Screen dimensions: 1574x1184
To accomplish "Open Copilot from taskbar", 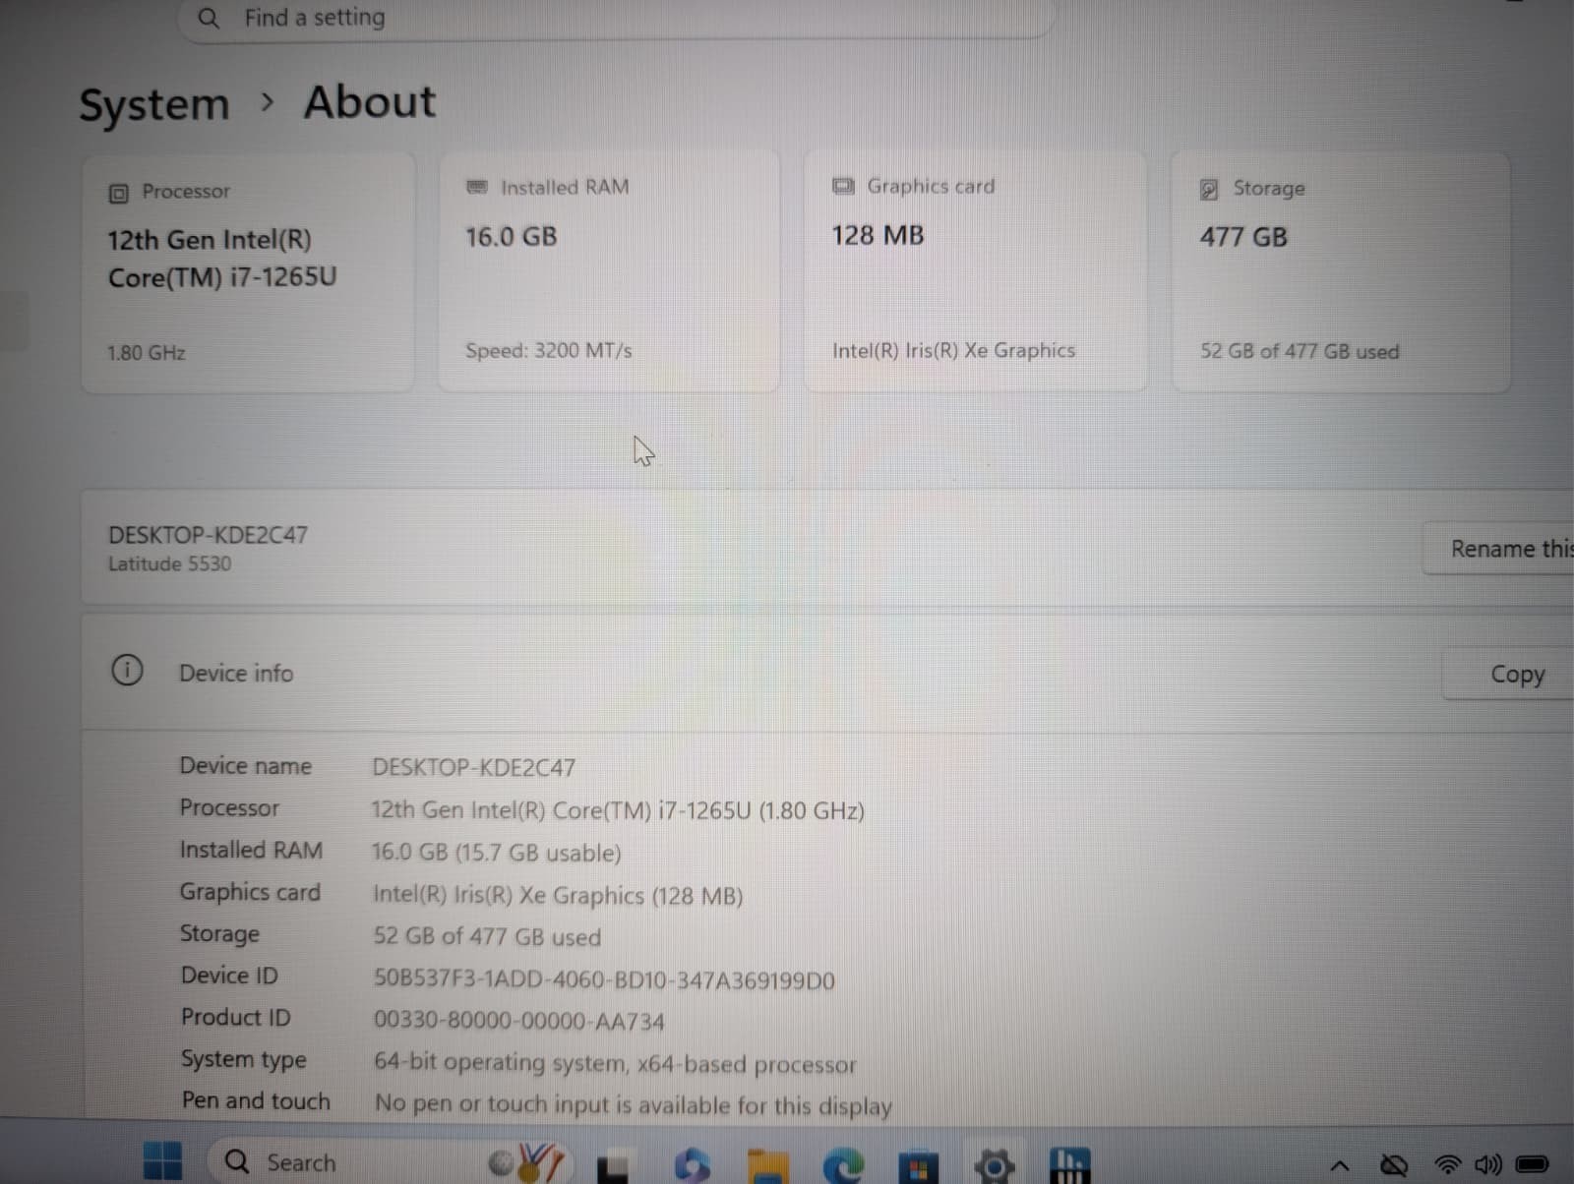I will (x=692, y=1165).
